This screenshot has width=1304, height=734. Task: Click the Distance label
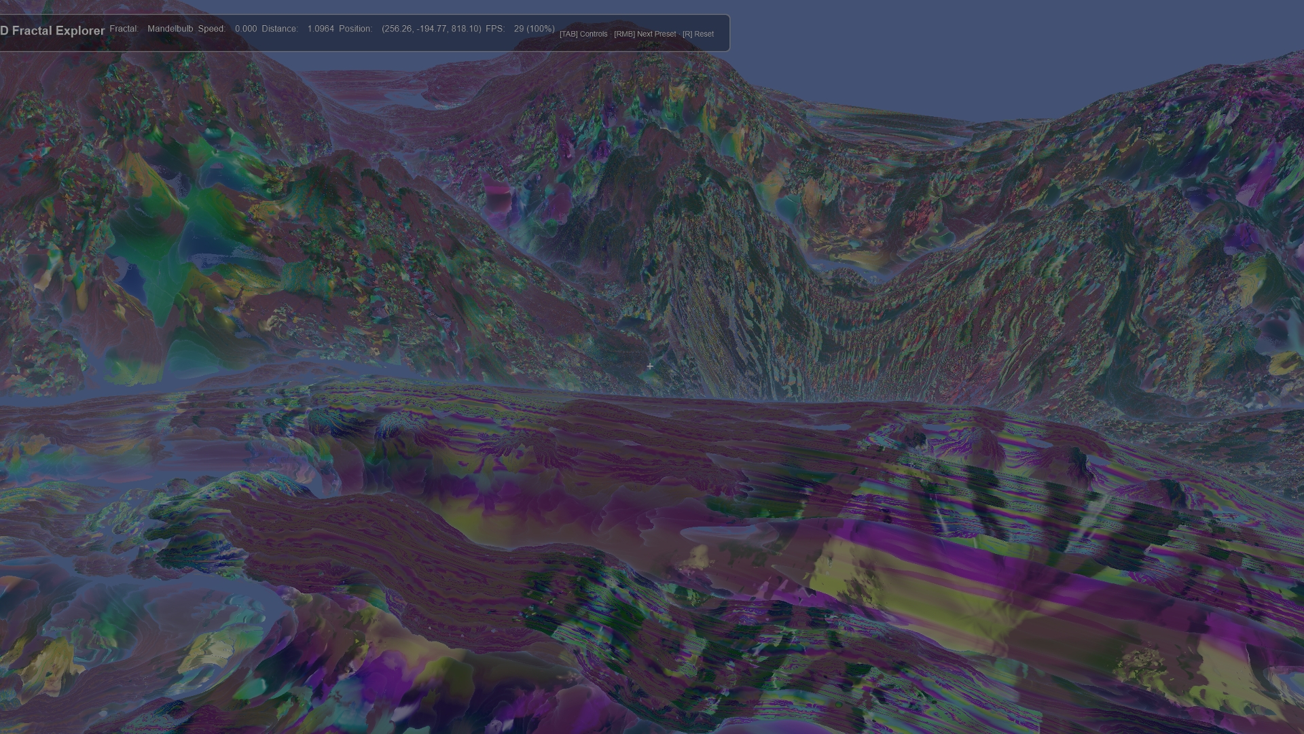[280, 29]
